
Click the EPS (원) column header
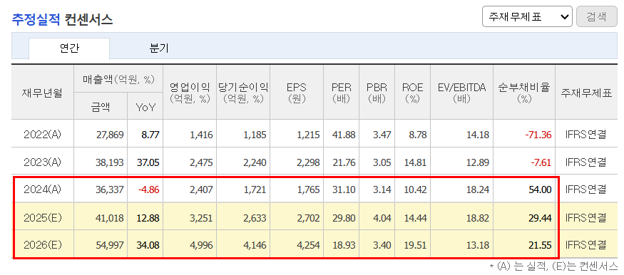click(297, 93)
